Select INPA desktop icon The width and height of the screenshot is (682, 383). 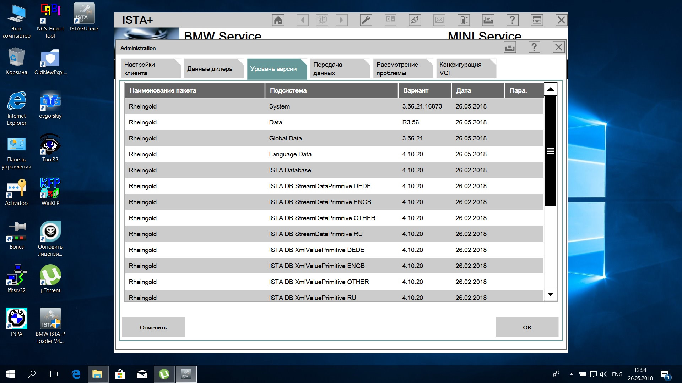click(x=16, y=322)
